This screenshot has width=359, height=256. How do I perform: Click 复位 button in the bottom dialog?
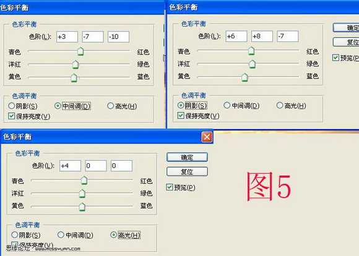pyautogui.click(x=187, y=171)
